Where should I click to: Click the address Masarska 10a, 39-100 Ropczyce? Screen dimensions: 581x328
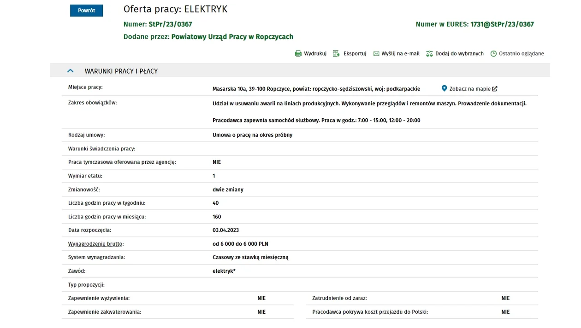(x=251, y=89)
